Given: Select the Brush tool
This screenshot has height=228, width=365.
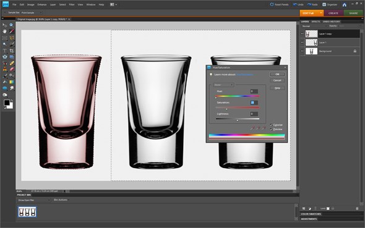Looking at the screenshot, I should pos(4,76).
